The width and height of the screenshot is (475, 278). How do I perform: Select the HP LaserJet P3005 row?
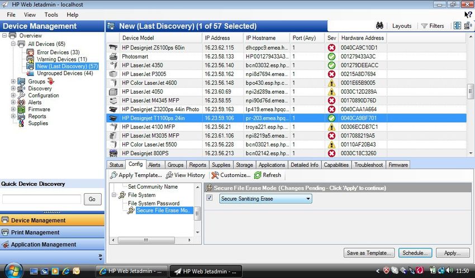point(286,74)
